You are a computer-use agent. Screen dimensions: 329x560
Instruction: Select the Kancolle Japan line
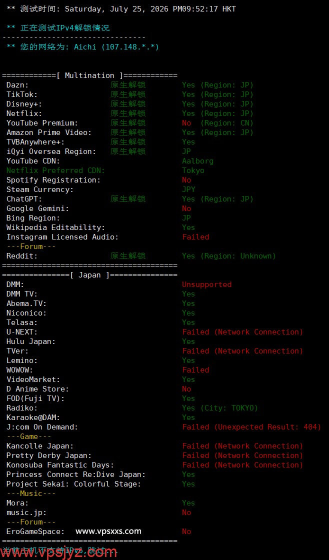154,446
